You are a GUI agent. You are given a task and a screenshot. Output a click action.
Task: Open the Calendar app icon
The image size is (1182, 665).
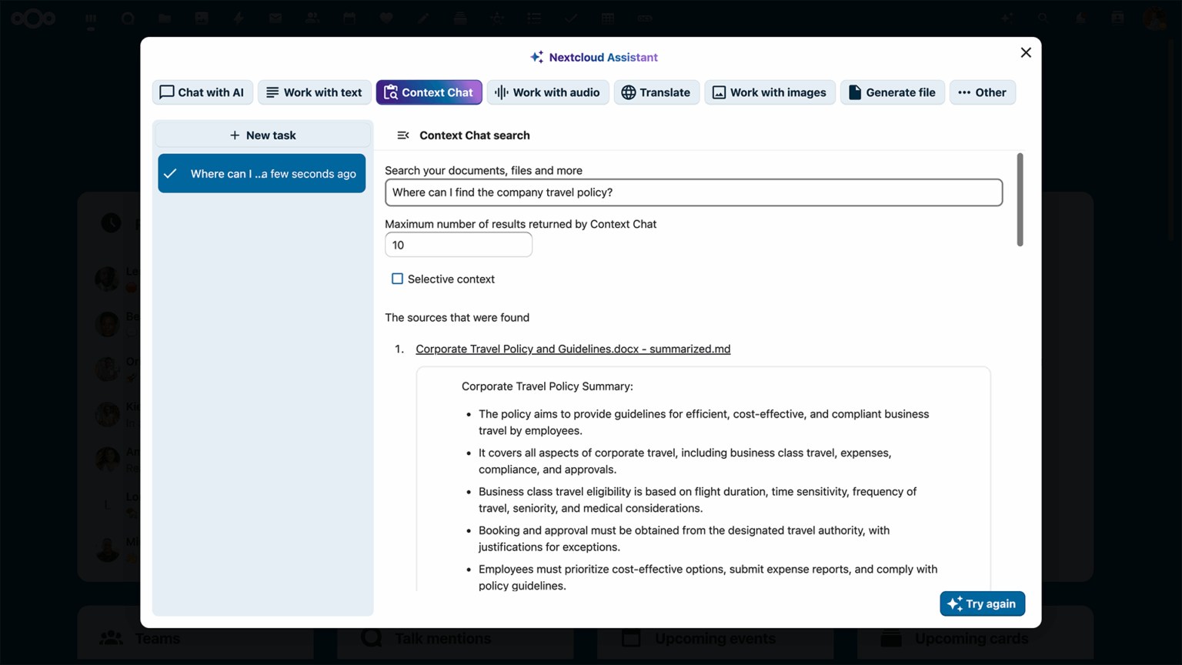pyautogui.click(x=349, y=18)
